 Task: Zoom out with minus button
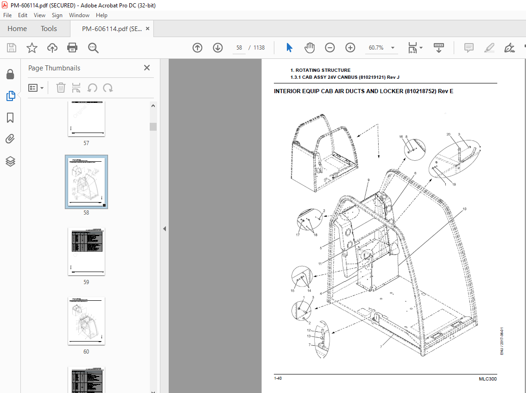click(x=330, y=48)
